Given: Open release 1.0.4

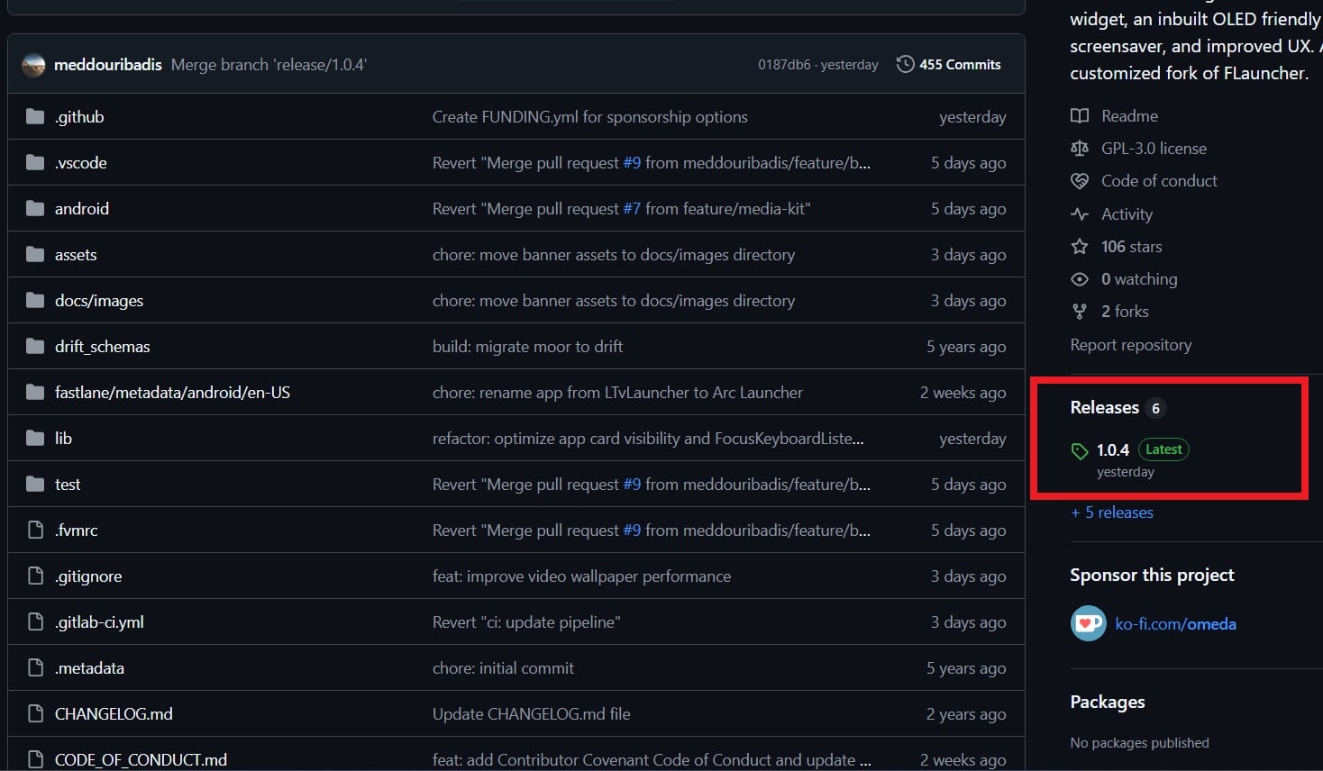Looking at the screenshot, I should point(1113,449).
